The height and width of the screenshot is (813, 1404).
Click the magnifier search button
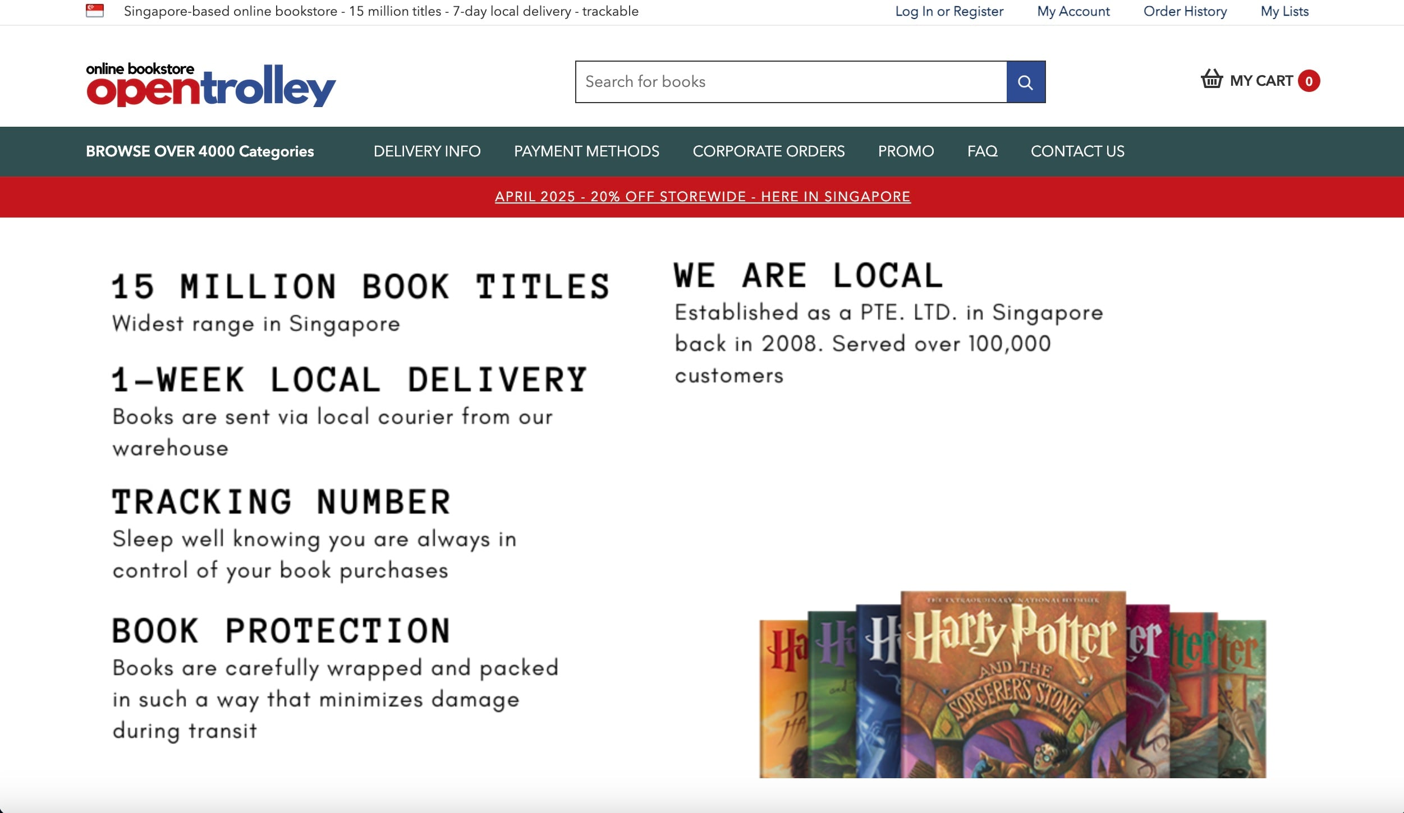coord(1026,82)
